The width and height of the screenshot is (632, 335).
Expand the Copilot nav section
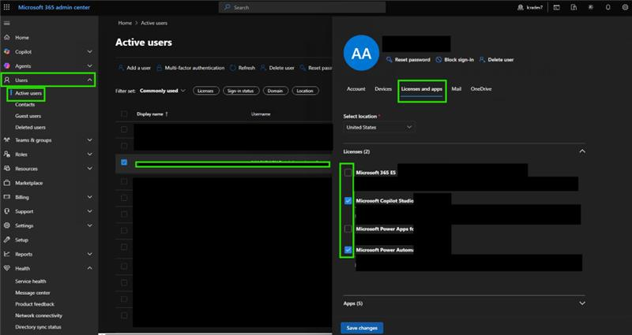pos(89,51)
